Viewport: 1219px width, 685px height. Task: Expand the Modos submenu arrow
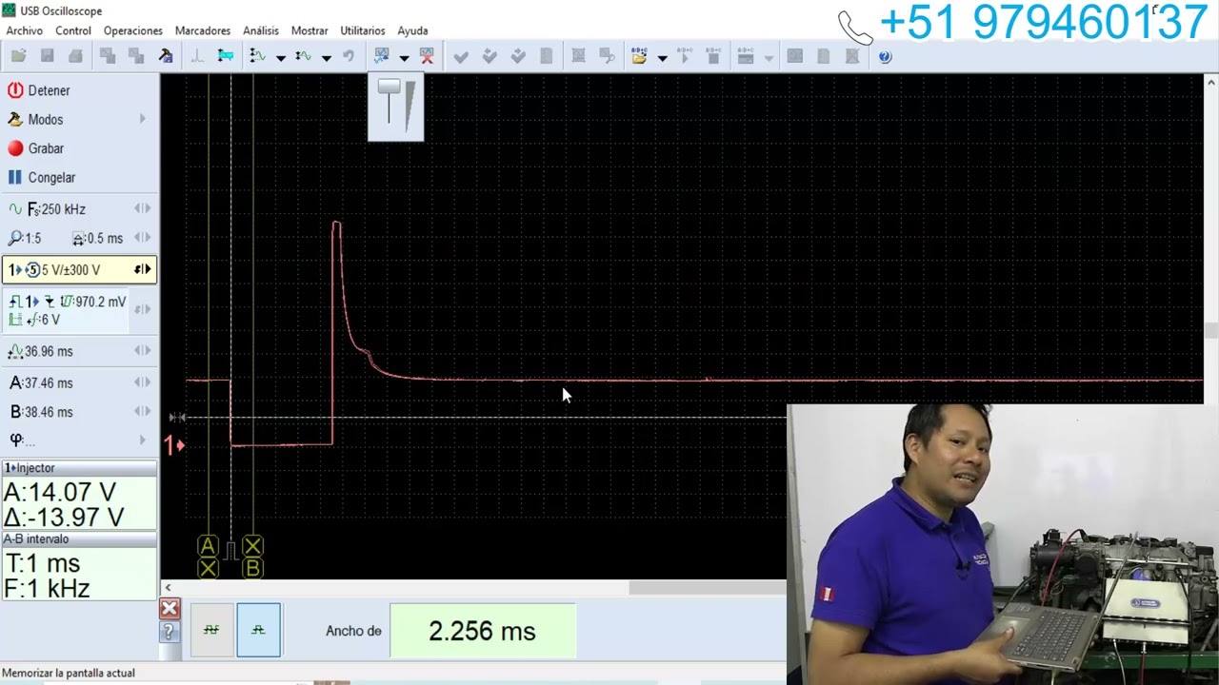coord(143,119)
